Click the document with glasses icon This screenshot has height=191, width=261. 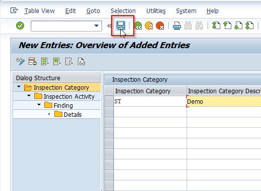(81, 62)
